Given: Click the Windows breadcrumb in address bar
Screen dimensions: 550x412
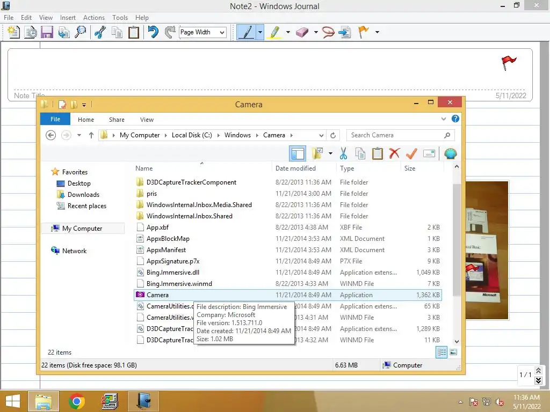Looking at the screenshot, I should coord(237,135).
